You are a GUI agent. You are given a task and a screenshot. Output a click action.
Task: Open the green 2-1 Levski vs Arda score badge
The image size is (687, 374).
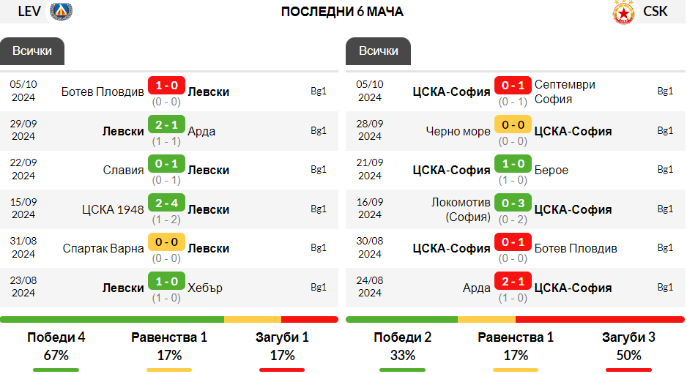pyautogui.click(x=166, y=125)
